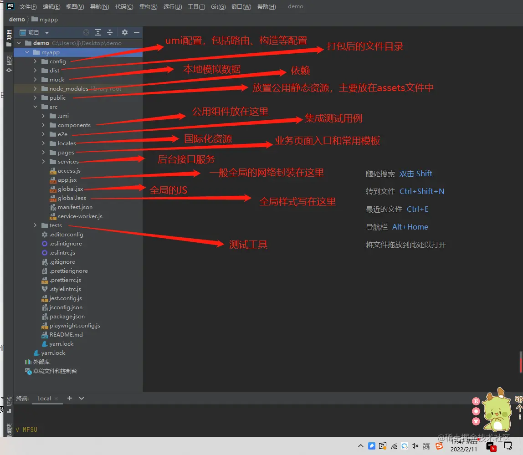Open the 导航(N) menu
Viewport: 523px width, 455px height.
pyautogui.click(x=99, y=7)
